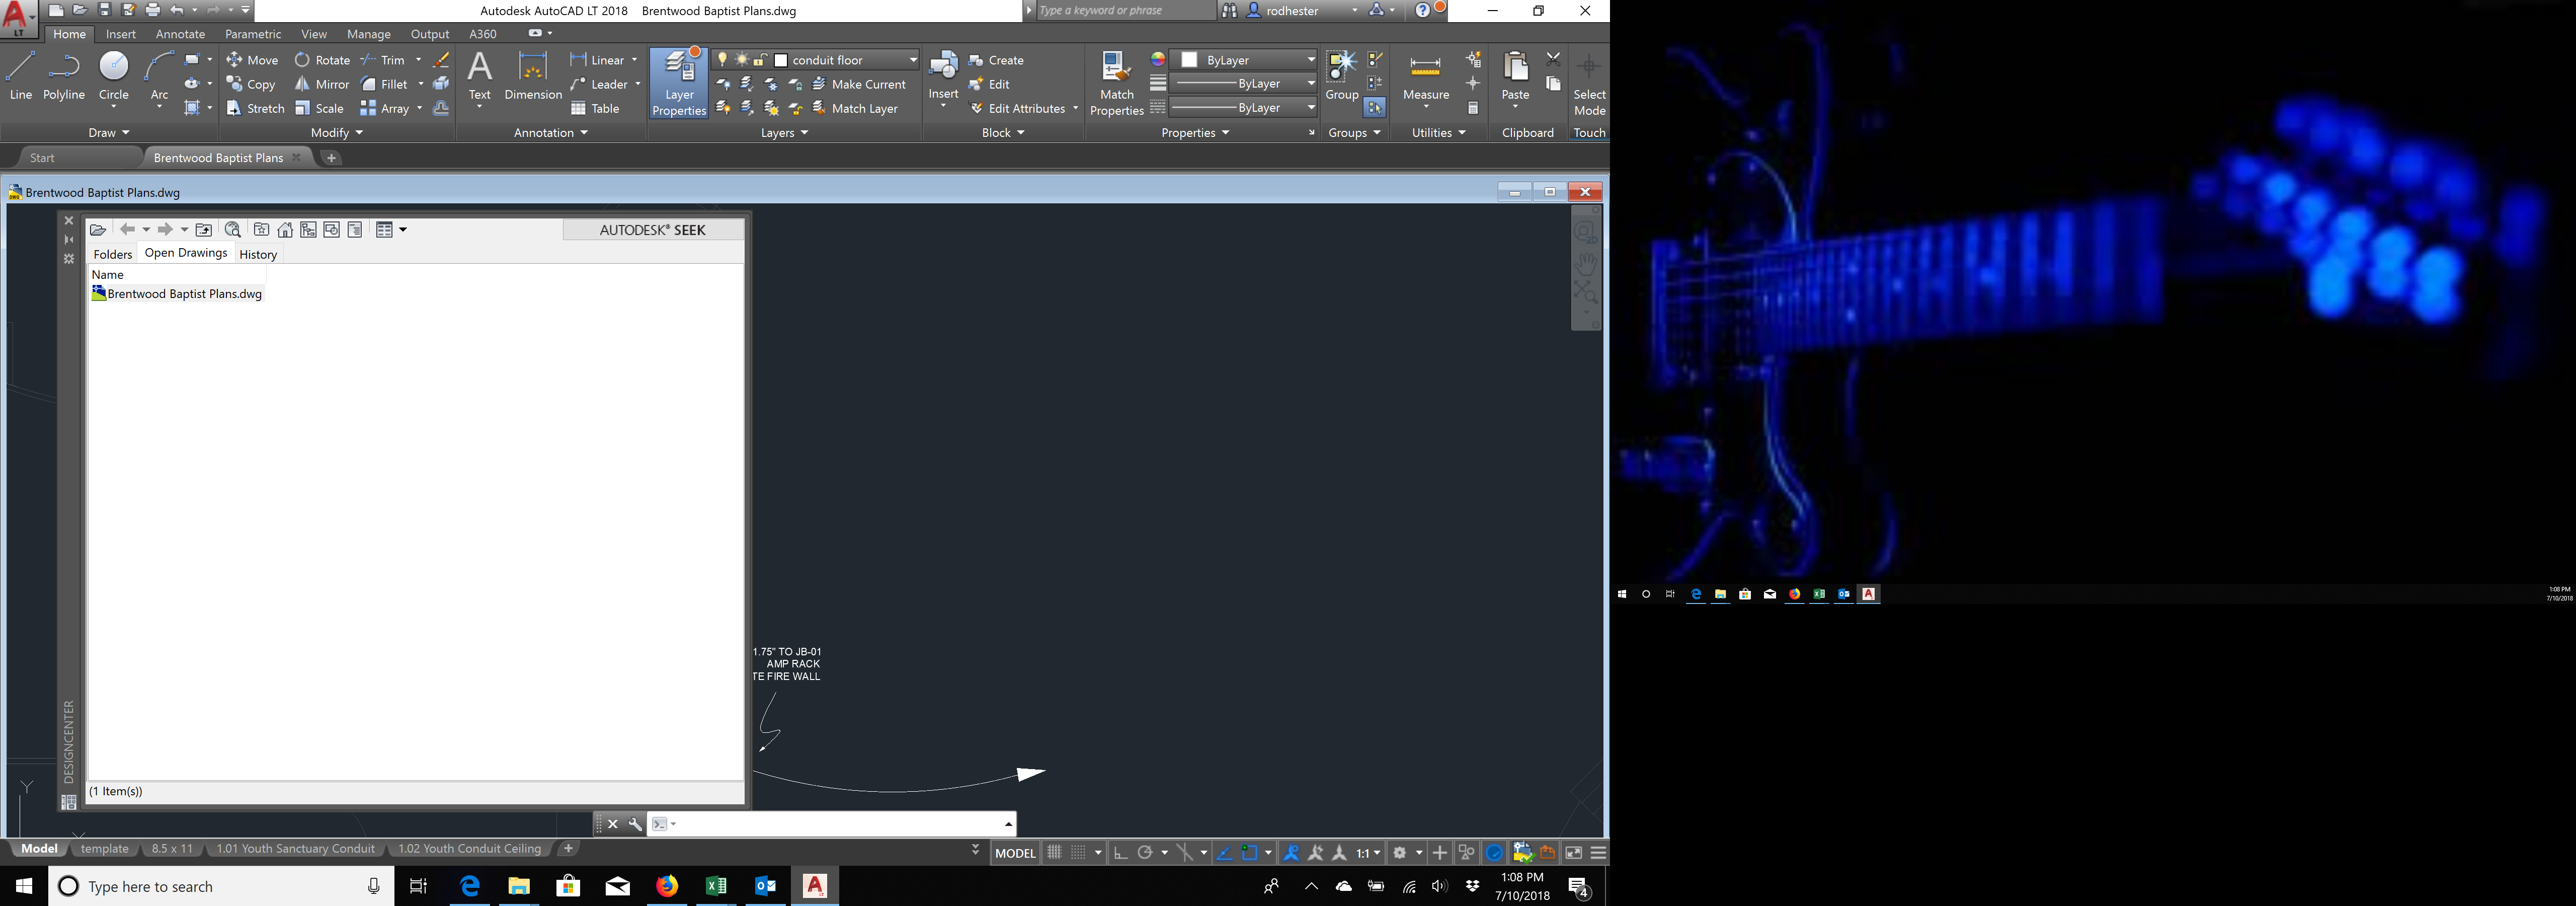Open the Layer Properties manager
This screenshot has height=906, width=2576.
(x=679, y=83)
